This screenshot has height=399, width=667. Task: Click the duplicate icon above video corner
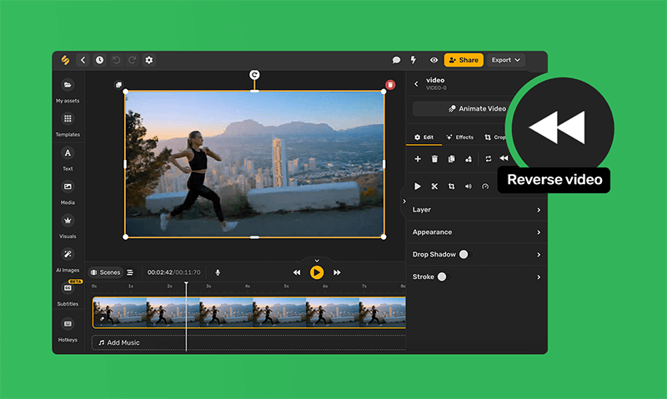[x=118, y=85]
